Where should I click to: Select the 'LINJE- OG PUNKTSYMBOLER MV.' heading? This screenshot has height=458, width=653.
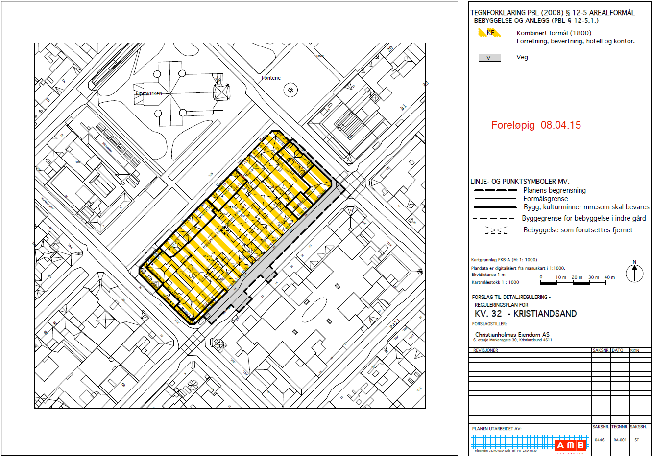(x=520, y=182)
